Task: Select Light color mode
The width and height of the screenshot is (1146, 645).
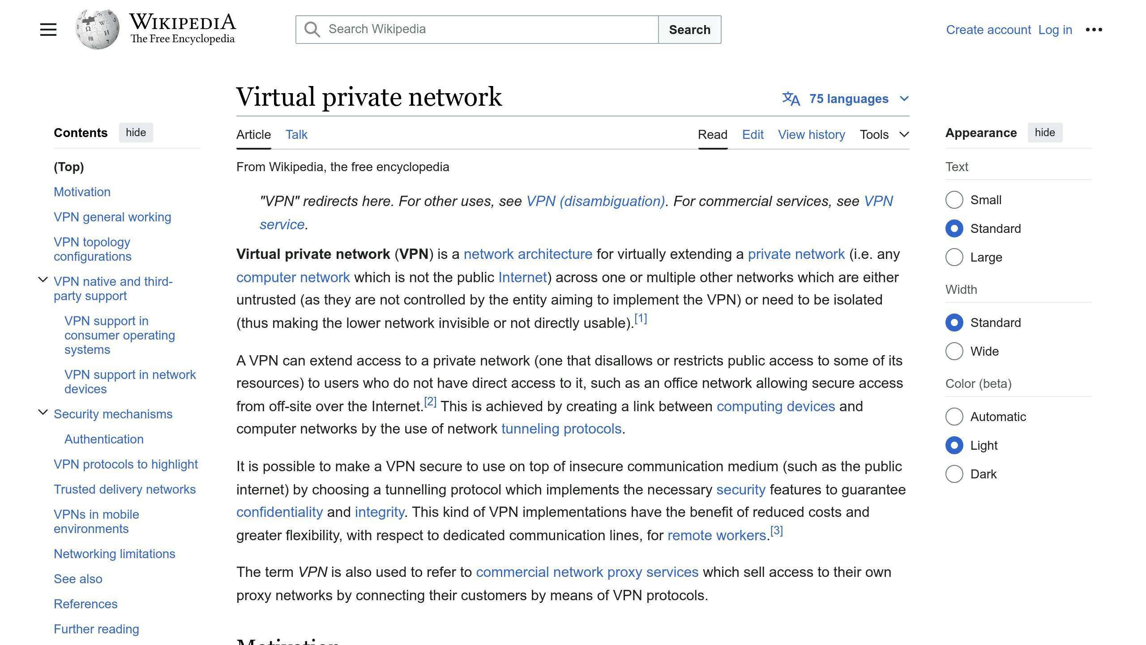Action: click(x=954, y=445)
